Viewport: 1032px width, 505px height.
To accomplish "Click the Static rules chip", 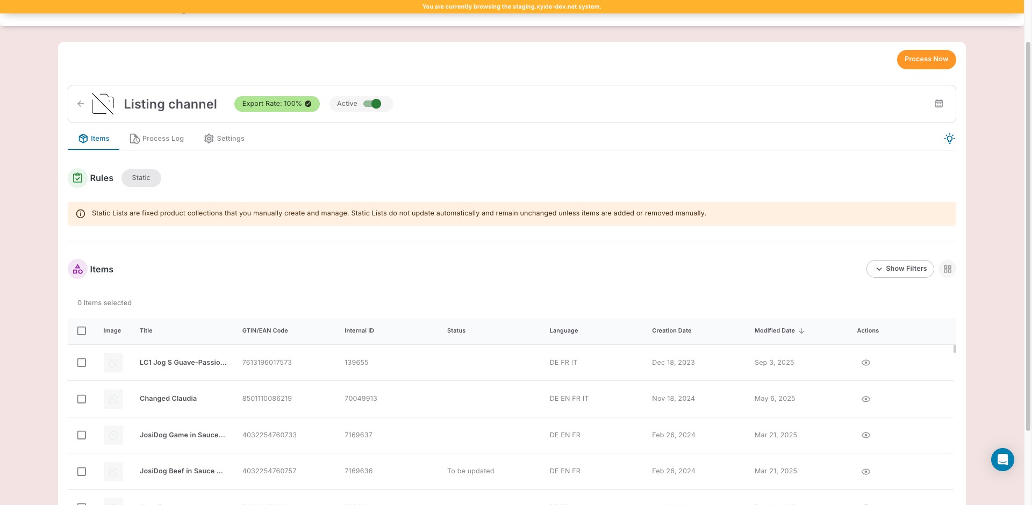I will (x=141, y=178).
